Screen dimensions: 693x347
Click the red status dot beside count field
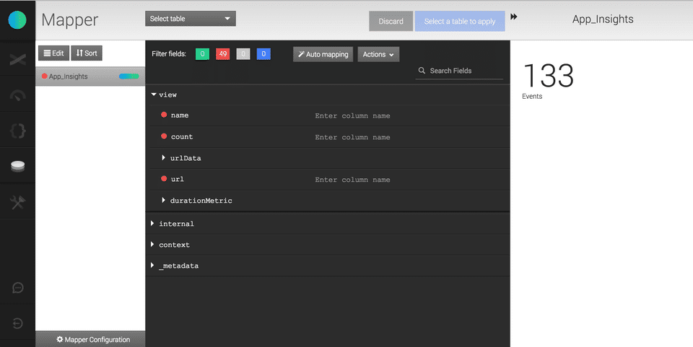[x=164, y=136]
